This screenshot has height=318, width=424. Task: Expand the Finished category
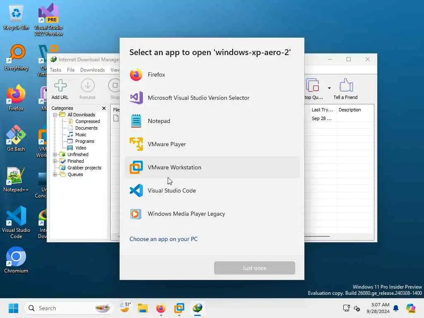(55, 161)
